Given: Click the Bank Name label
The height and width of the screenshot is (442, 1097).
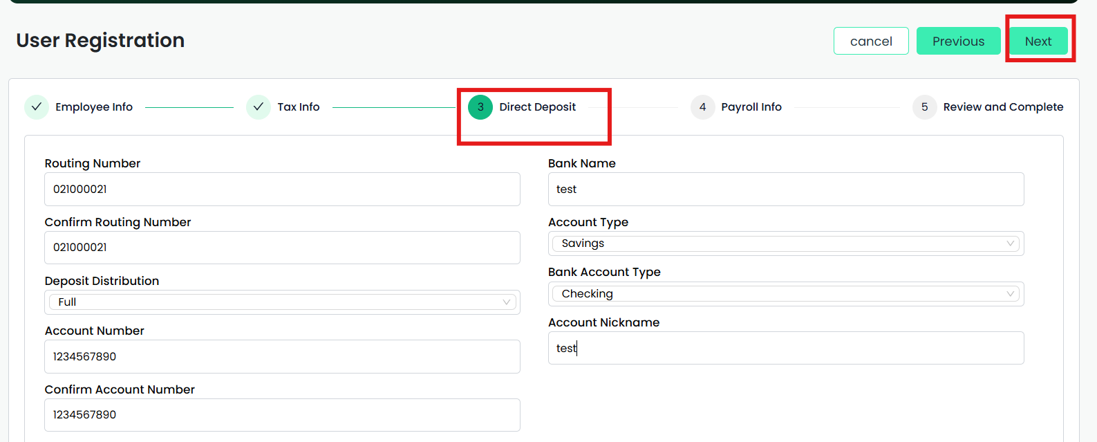Looking at the screenshot, I should coord(582,163).
